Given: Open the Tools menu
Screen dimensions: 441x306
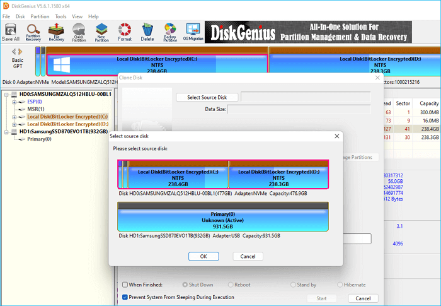Looking at the screenshot, I should pyautogui.click(x=60, y=16).
